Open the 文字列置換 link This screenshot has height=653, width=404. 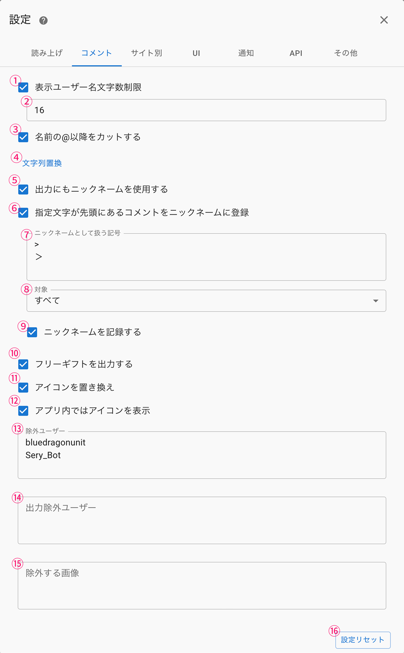click(42, 163)
